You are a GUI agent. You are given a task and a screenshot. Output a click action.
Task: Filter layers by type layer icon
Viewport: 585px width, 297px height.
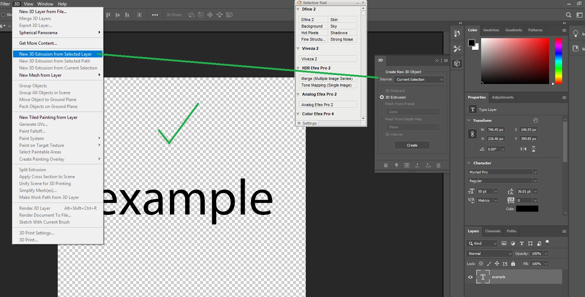521,244
